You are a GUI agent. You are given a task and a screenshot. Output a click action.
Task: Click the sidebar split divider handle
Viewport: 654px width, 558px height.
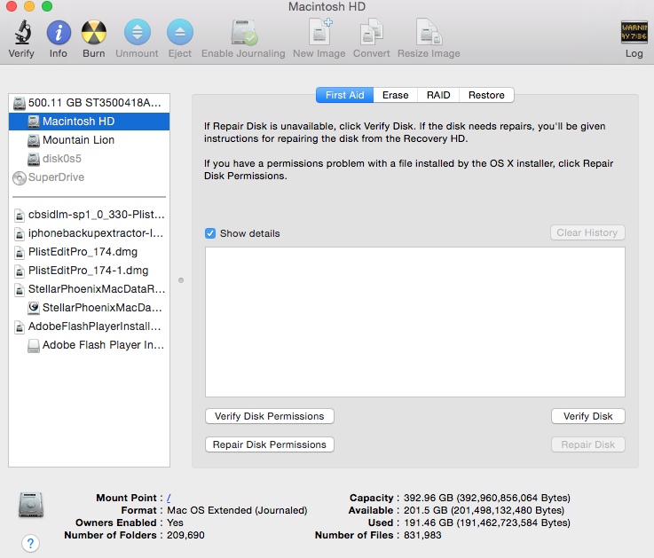pos(181,280)
